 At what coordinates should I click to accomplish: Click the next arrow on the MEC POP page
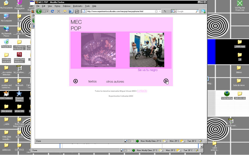click(x=166, y=81)
